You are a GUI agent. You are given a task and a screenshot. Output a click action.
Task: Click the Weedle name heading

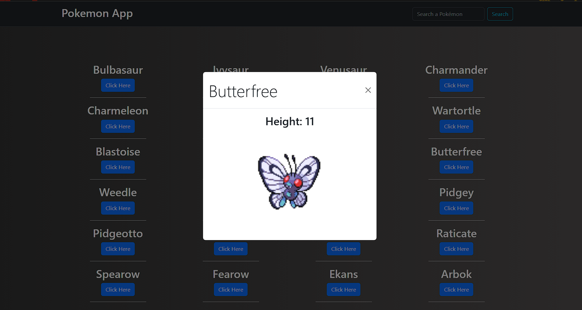point(118,192)
